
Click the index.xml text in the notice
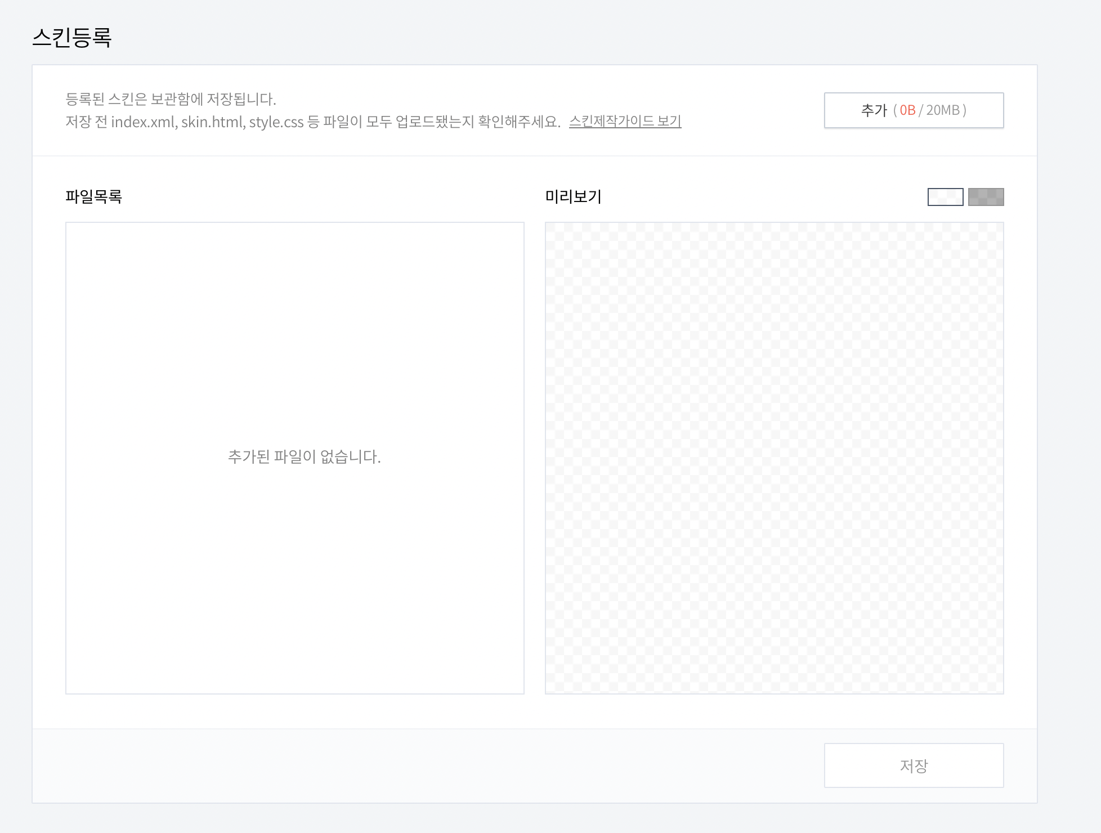144,122
